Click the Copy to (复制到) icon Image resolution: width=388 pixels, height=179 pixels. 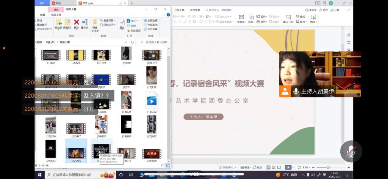pyautogui.click(x=67, y=22)
